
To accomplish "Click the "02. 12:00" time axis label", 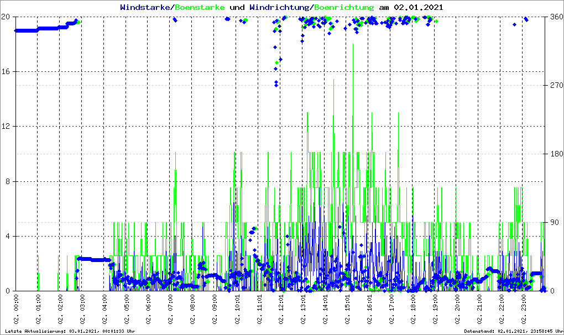I will 281,311.
